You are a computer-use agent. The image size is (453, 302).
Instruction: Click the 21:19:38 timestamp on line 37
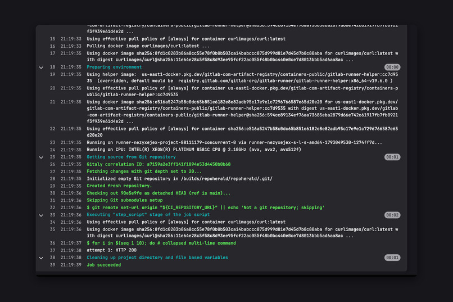[71, 250]
